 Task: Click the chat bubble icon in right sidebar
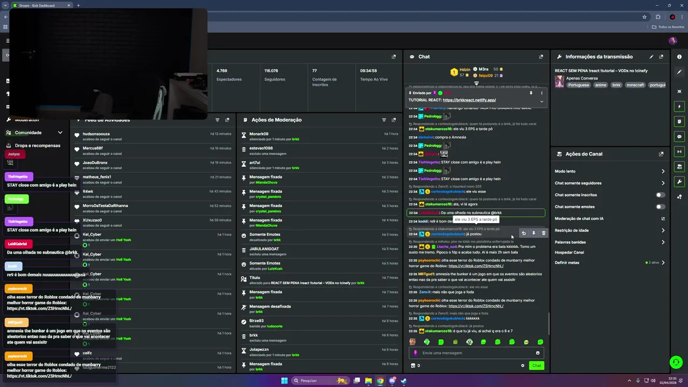[679, 137]
